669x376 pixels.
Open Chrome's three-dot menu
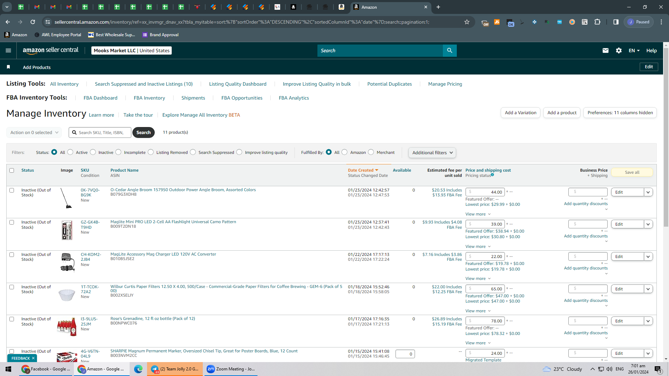click(661, 22)
